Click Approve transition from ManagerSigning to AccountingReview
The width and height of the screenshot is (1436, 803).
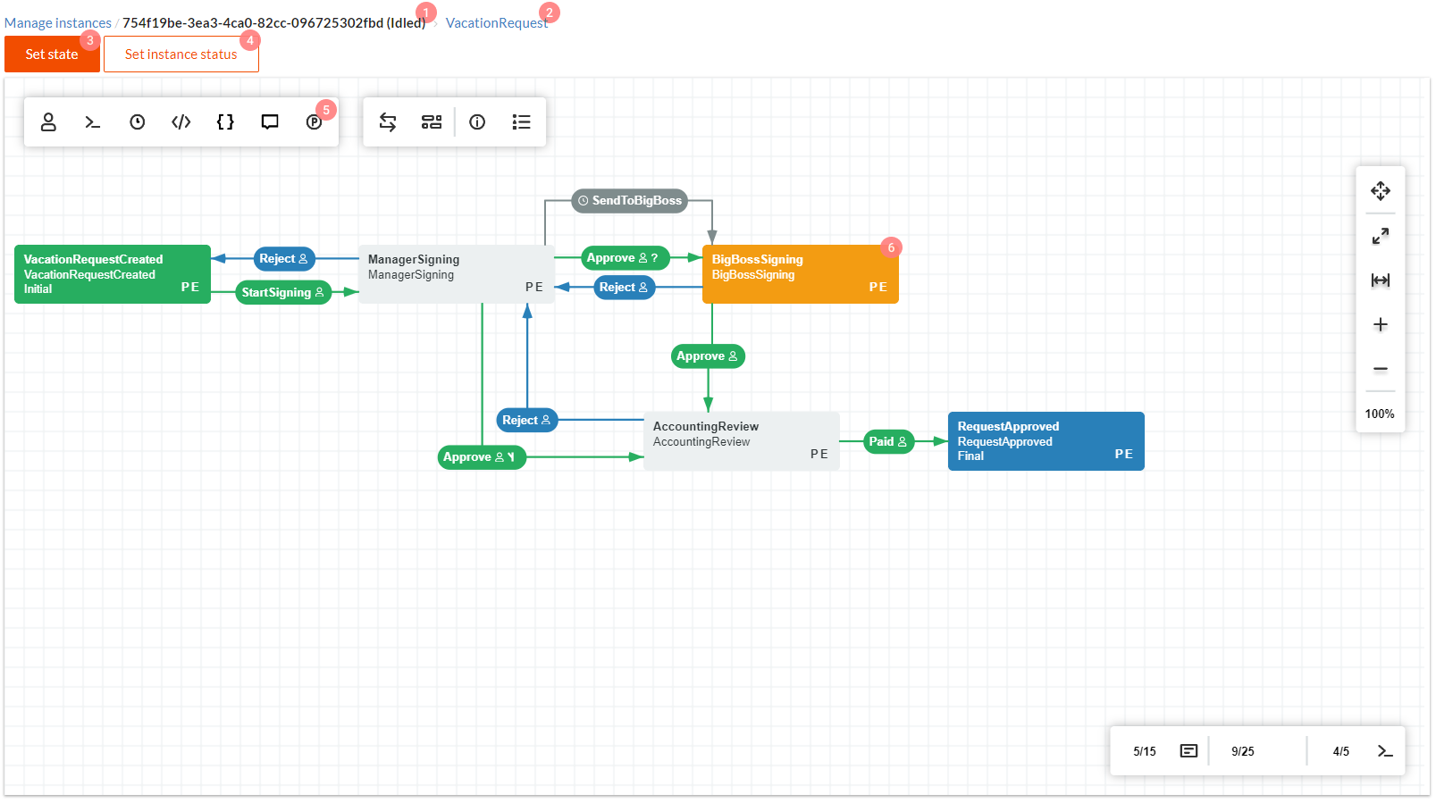click(x=482, y=457)
